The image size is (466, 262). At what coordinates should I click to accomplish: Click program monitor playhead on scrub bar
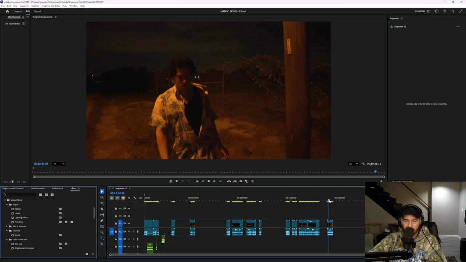[x=375, y=172]
